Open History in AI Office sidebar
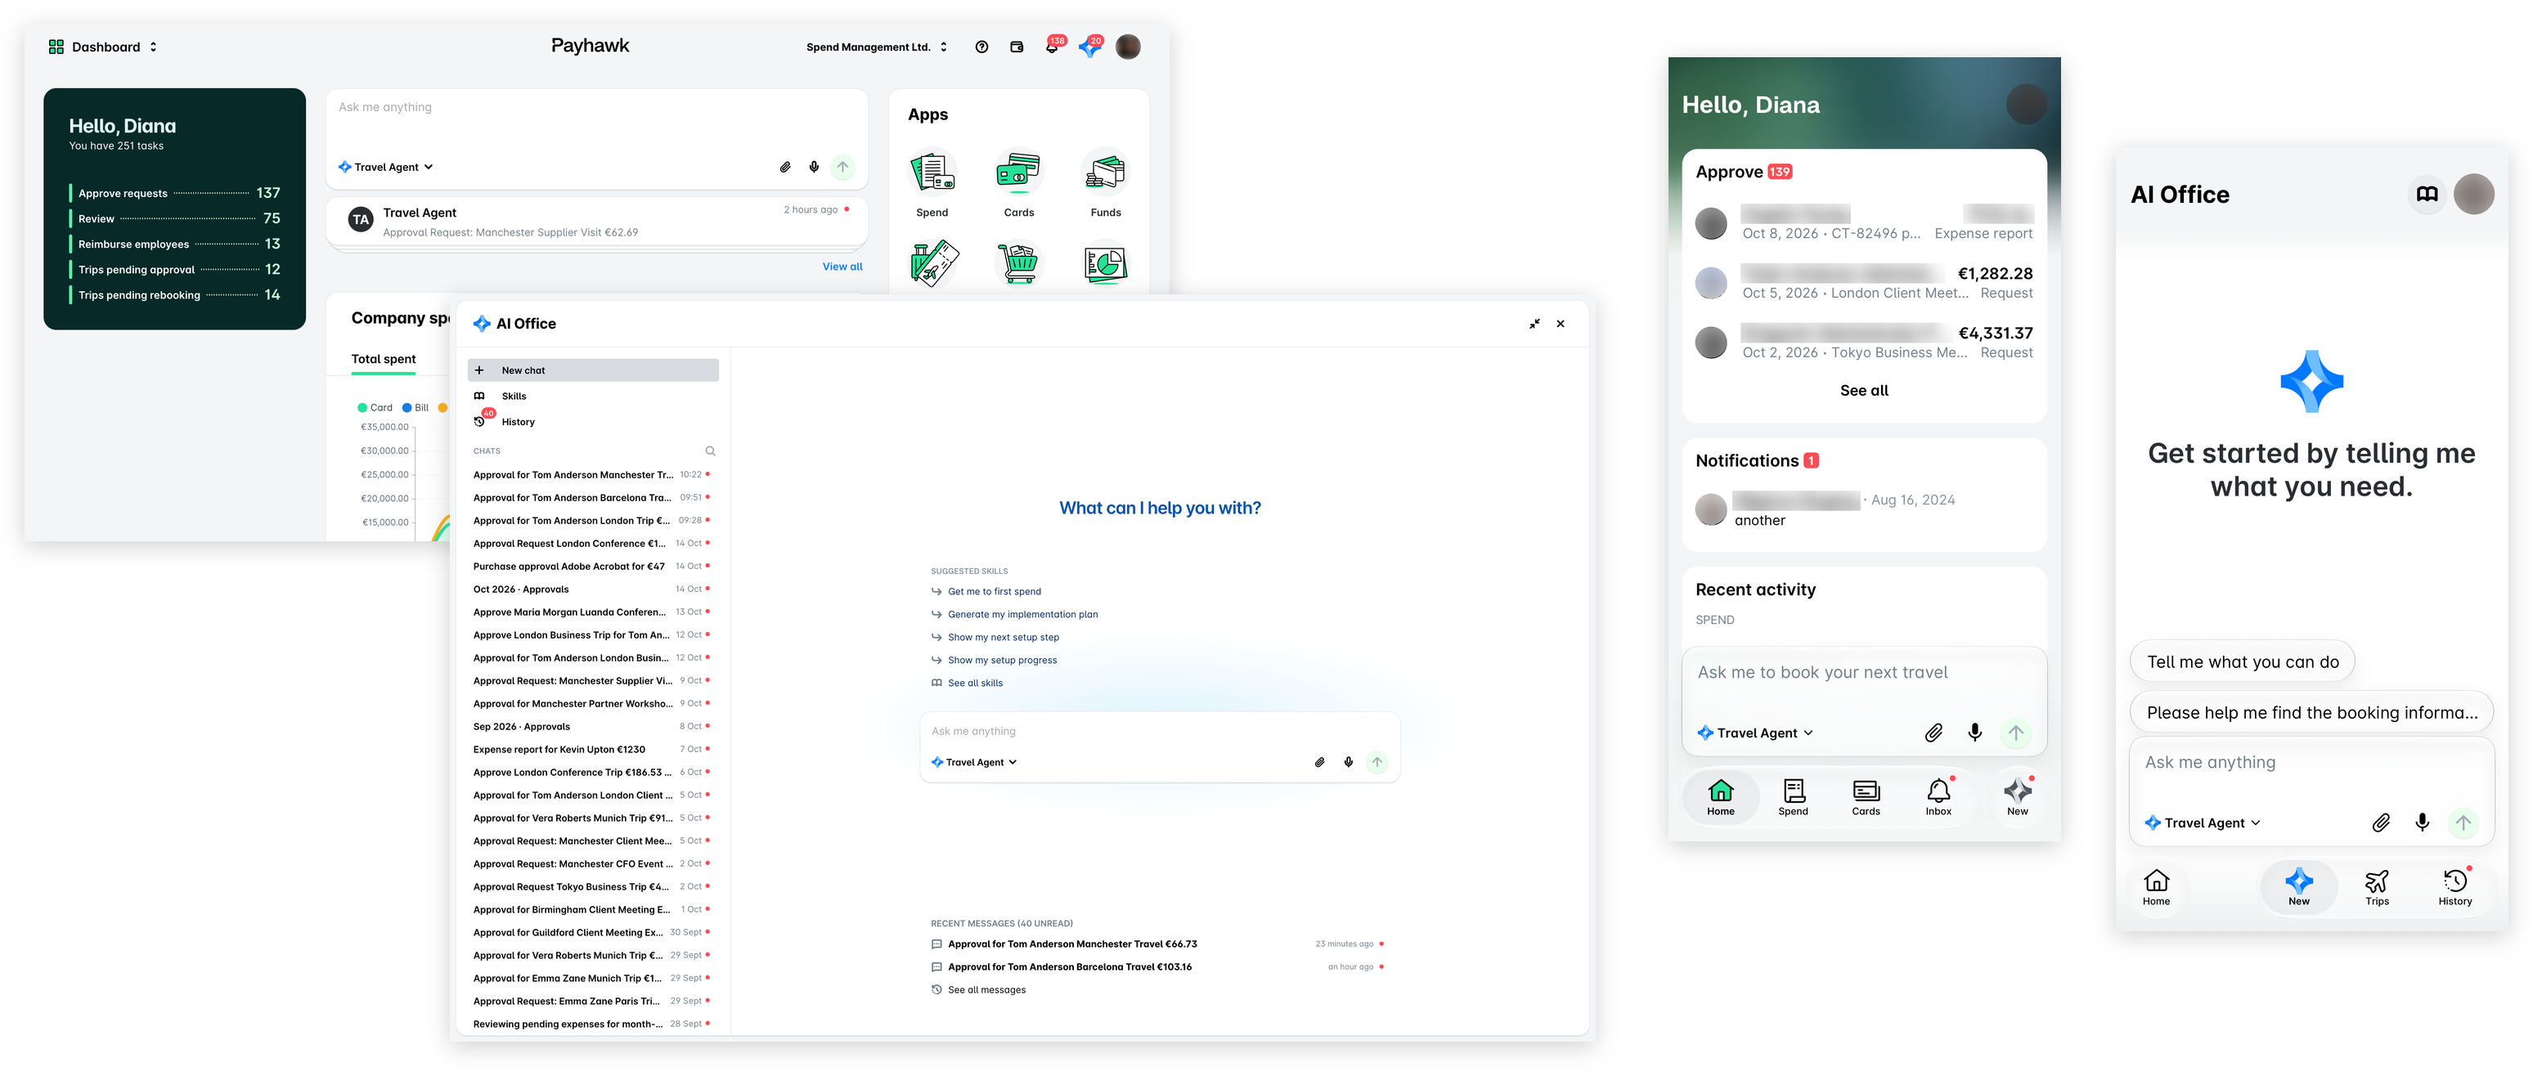Screen dimensions: 2533x1076 coord(593,422)
